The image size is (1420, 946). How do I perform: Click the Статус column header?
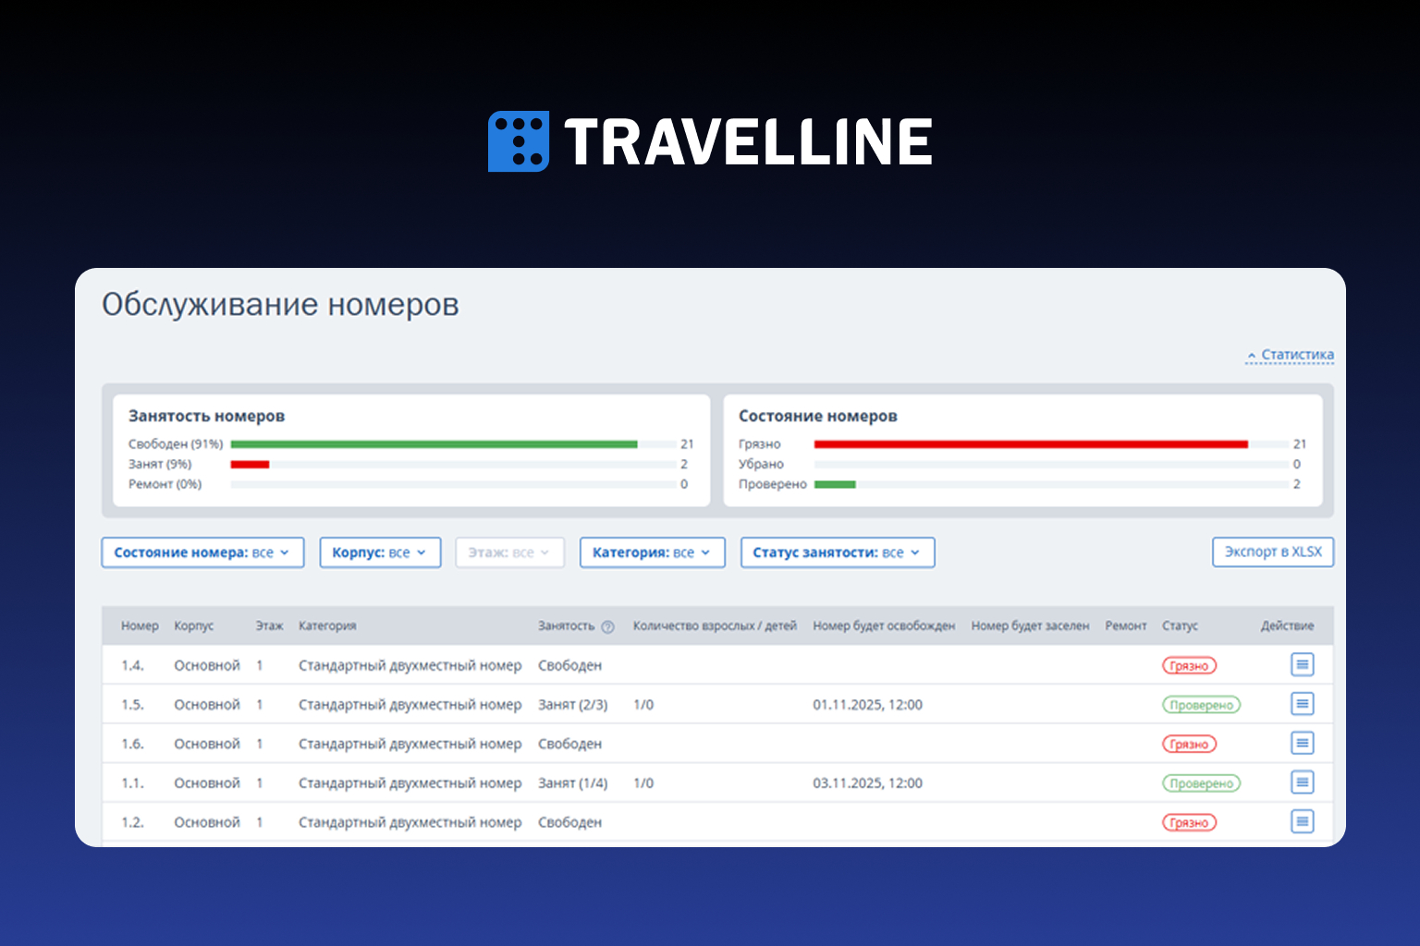tap(1180, 626)
